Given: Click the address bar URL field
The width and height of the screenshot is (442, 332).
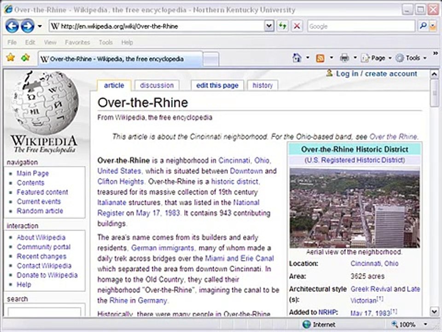Looking at the screenshot, I should tap(157, 26).
